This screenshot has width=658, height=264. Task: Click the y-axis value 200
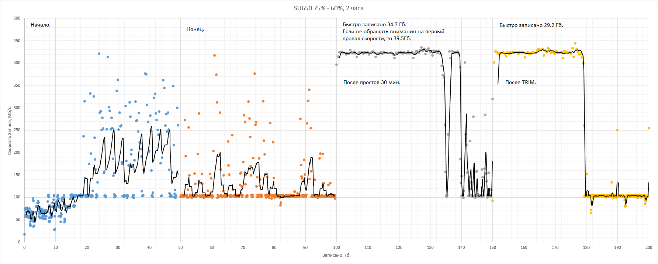tap(17, 152)
